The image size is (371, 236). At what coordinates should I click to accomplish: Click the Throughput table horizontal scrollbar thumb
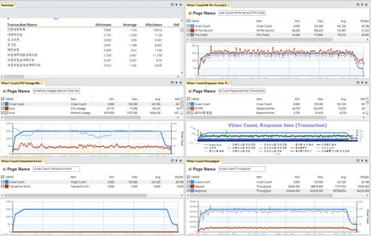[x=261, y=195]
